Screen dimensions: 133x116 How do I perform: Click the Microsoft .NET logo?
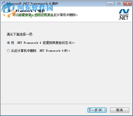point(124,14)
